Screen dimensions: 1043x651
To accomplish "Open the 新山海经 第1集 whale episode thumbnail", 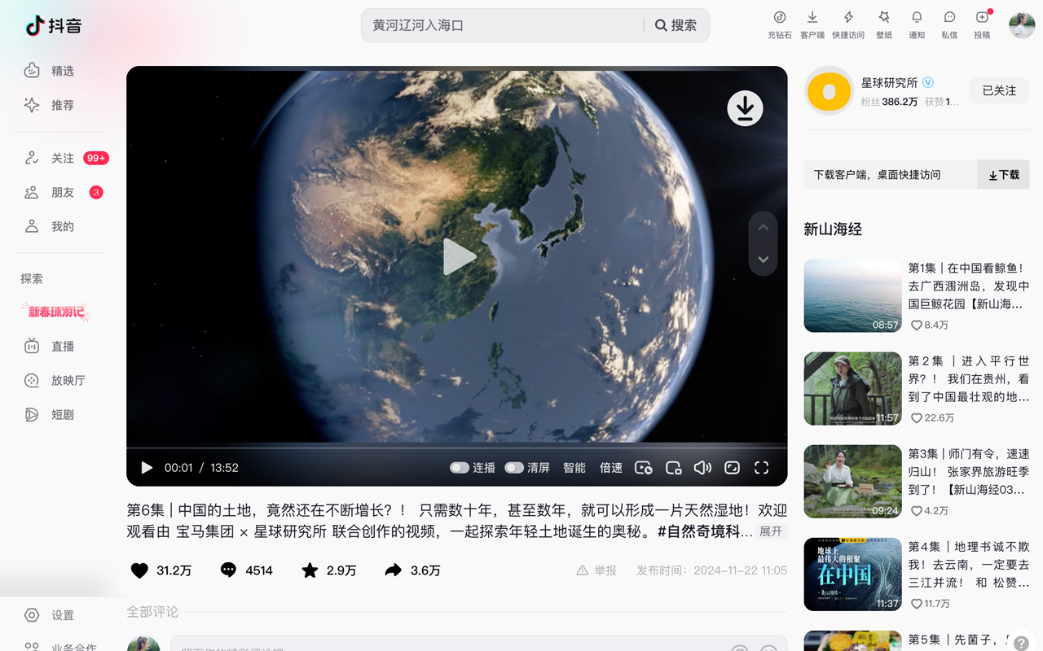I will [x=852, y=295].
